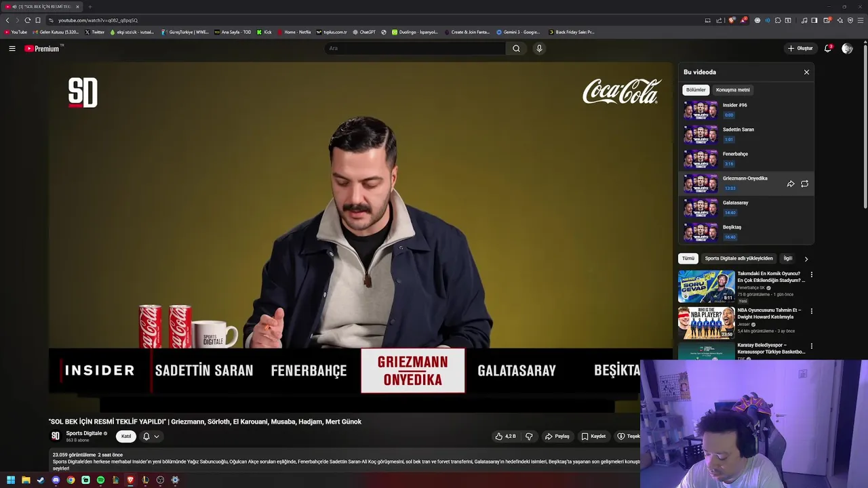Dislike the video with thumbs-down

[529, 436]
